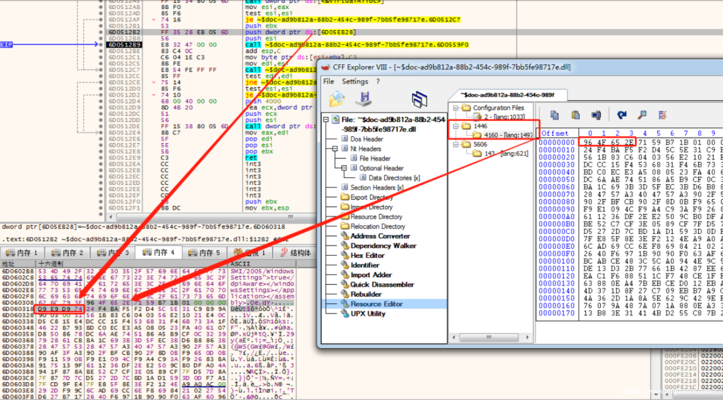
Task: Click the save floppy disk icon
Action: pyautogui.click(x=364, y=99)
